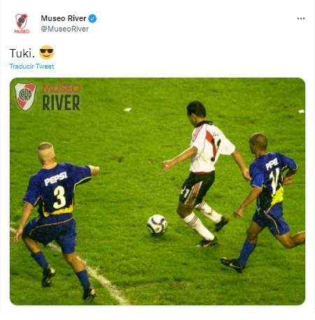The width and height of the screenshot is (315, 320).
Task: Click the black boot of the number 14 player
Action: click(x=232, y=265)
